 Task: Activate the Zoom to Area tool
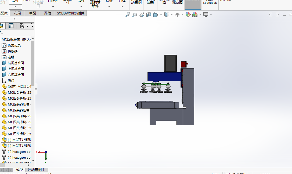[x=135, y=15]
